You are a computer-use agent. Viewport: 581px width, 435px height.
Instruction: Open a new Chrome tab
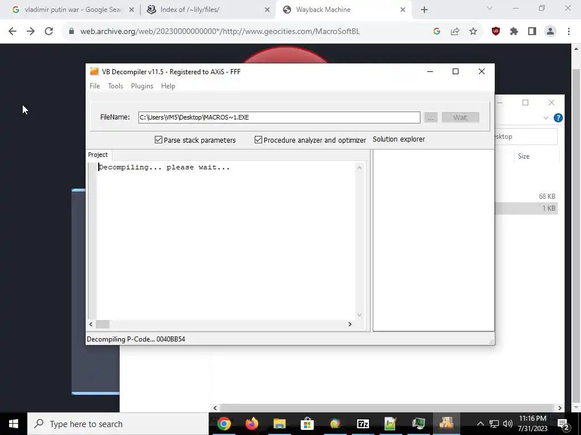pyautogui.click(x=424, y=10)
